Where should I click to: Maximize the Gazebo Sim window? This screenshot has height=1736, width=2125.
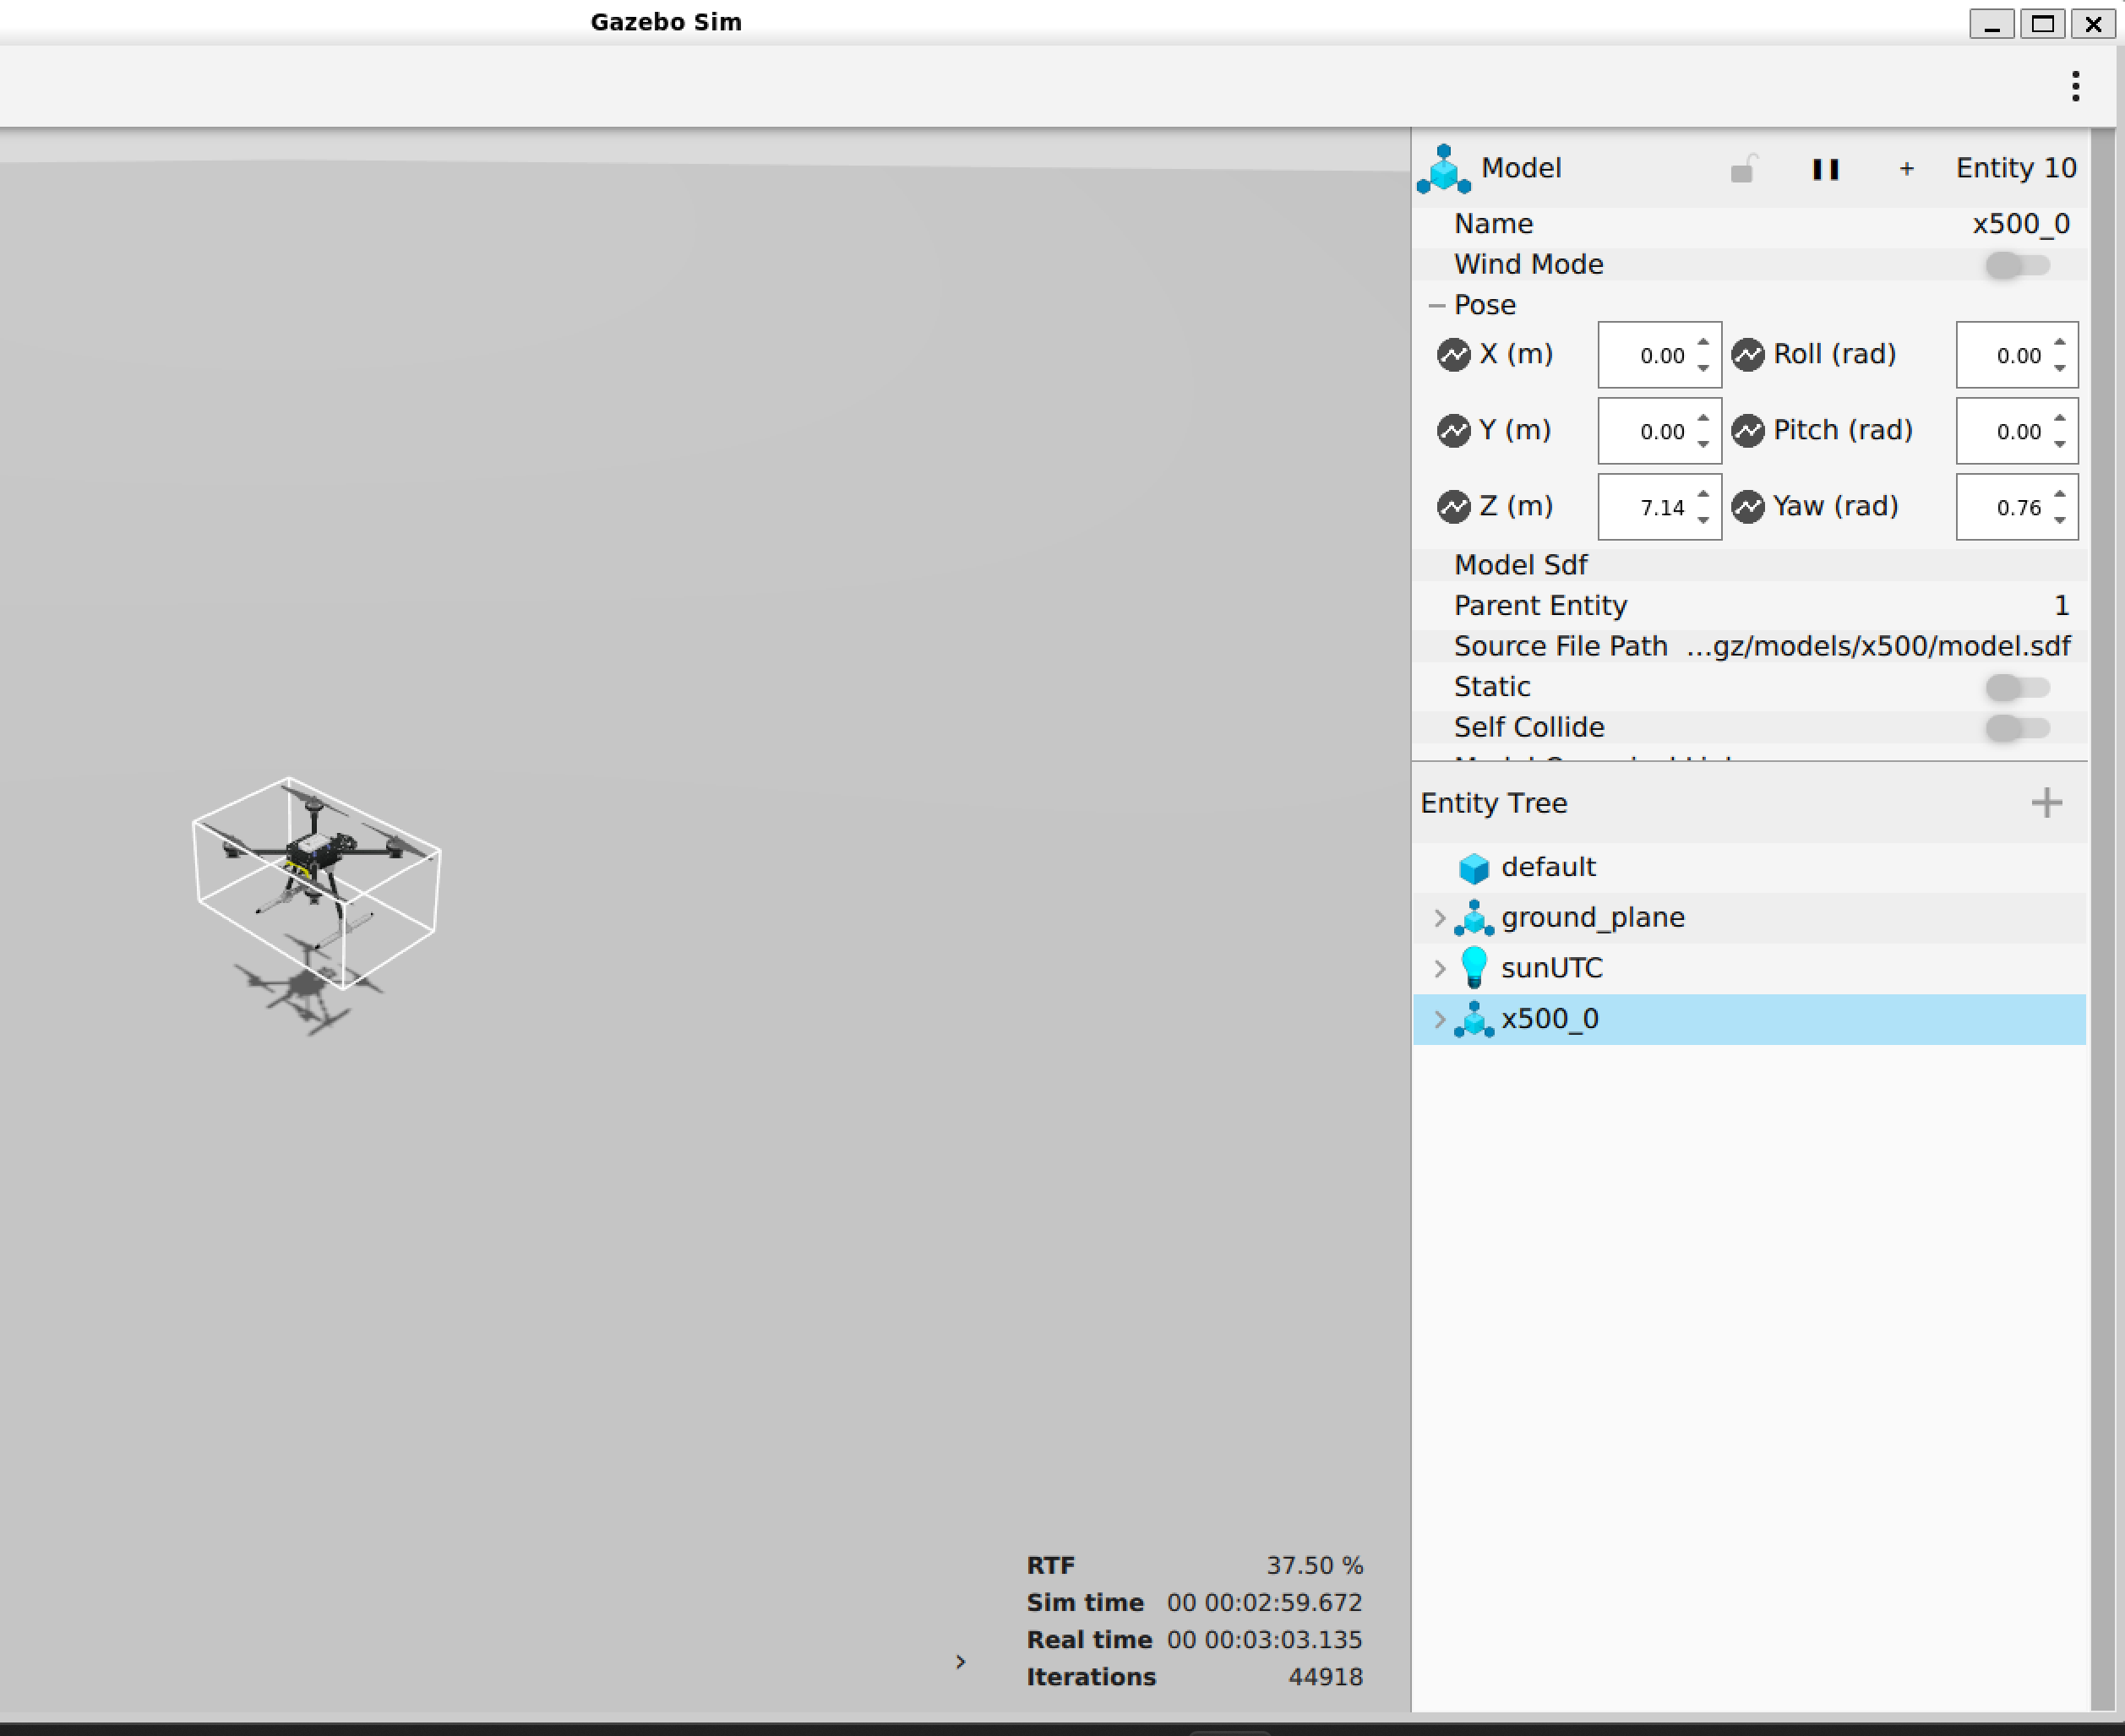[x=2043, y=24]
